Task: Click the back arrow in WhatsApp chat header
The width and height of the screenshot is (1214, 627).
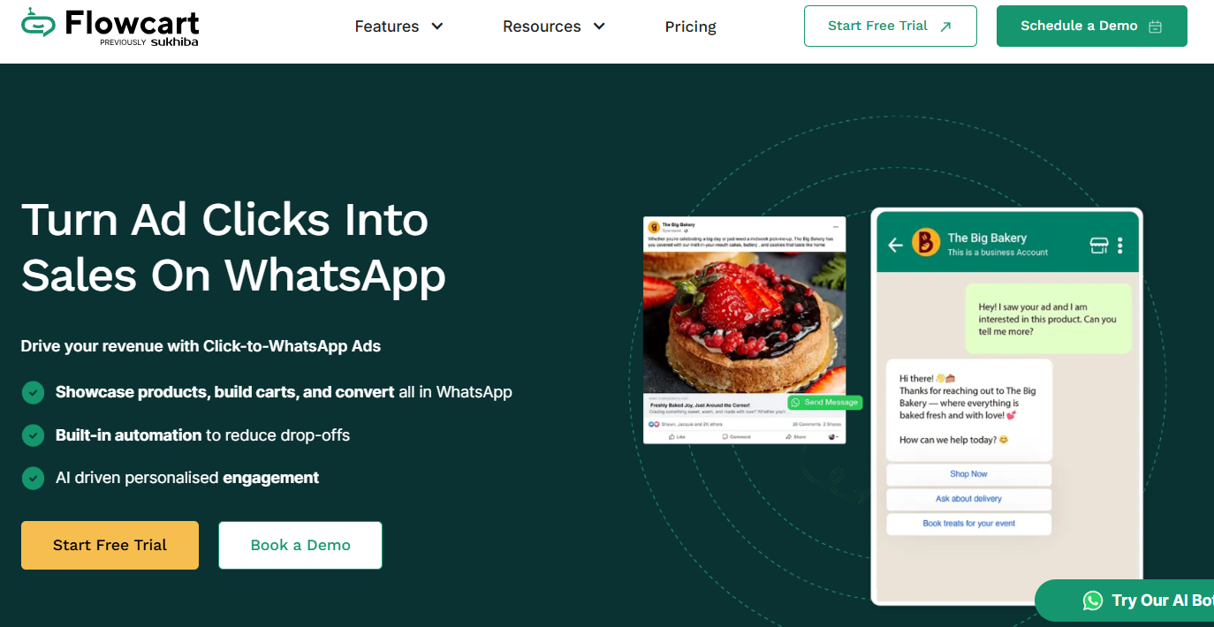Action: (895, 245)
